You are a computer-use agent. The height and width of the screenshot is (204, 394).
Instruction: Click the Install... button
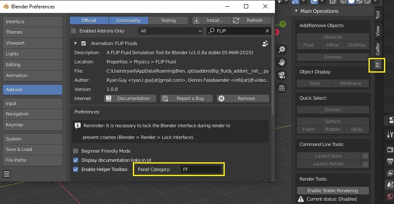pyautogui.click(x=211, y=20)
